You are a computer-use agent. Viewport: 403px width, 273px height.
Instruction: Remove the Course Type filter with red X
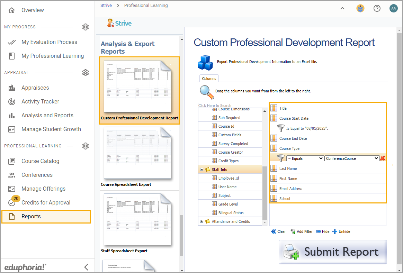coord(383,158)
